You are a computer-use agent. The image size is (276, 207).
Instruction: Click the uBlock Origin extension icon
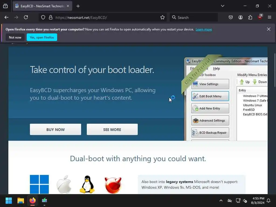(x=260, y=17)
